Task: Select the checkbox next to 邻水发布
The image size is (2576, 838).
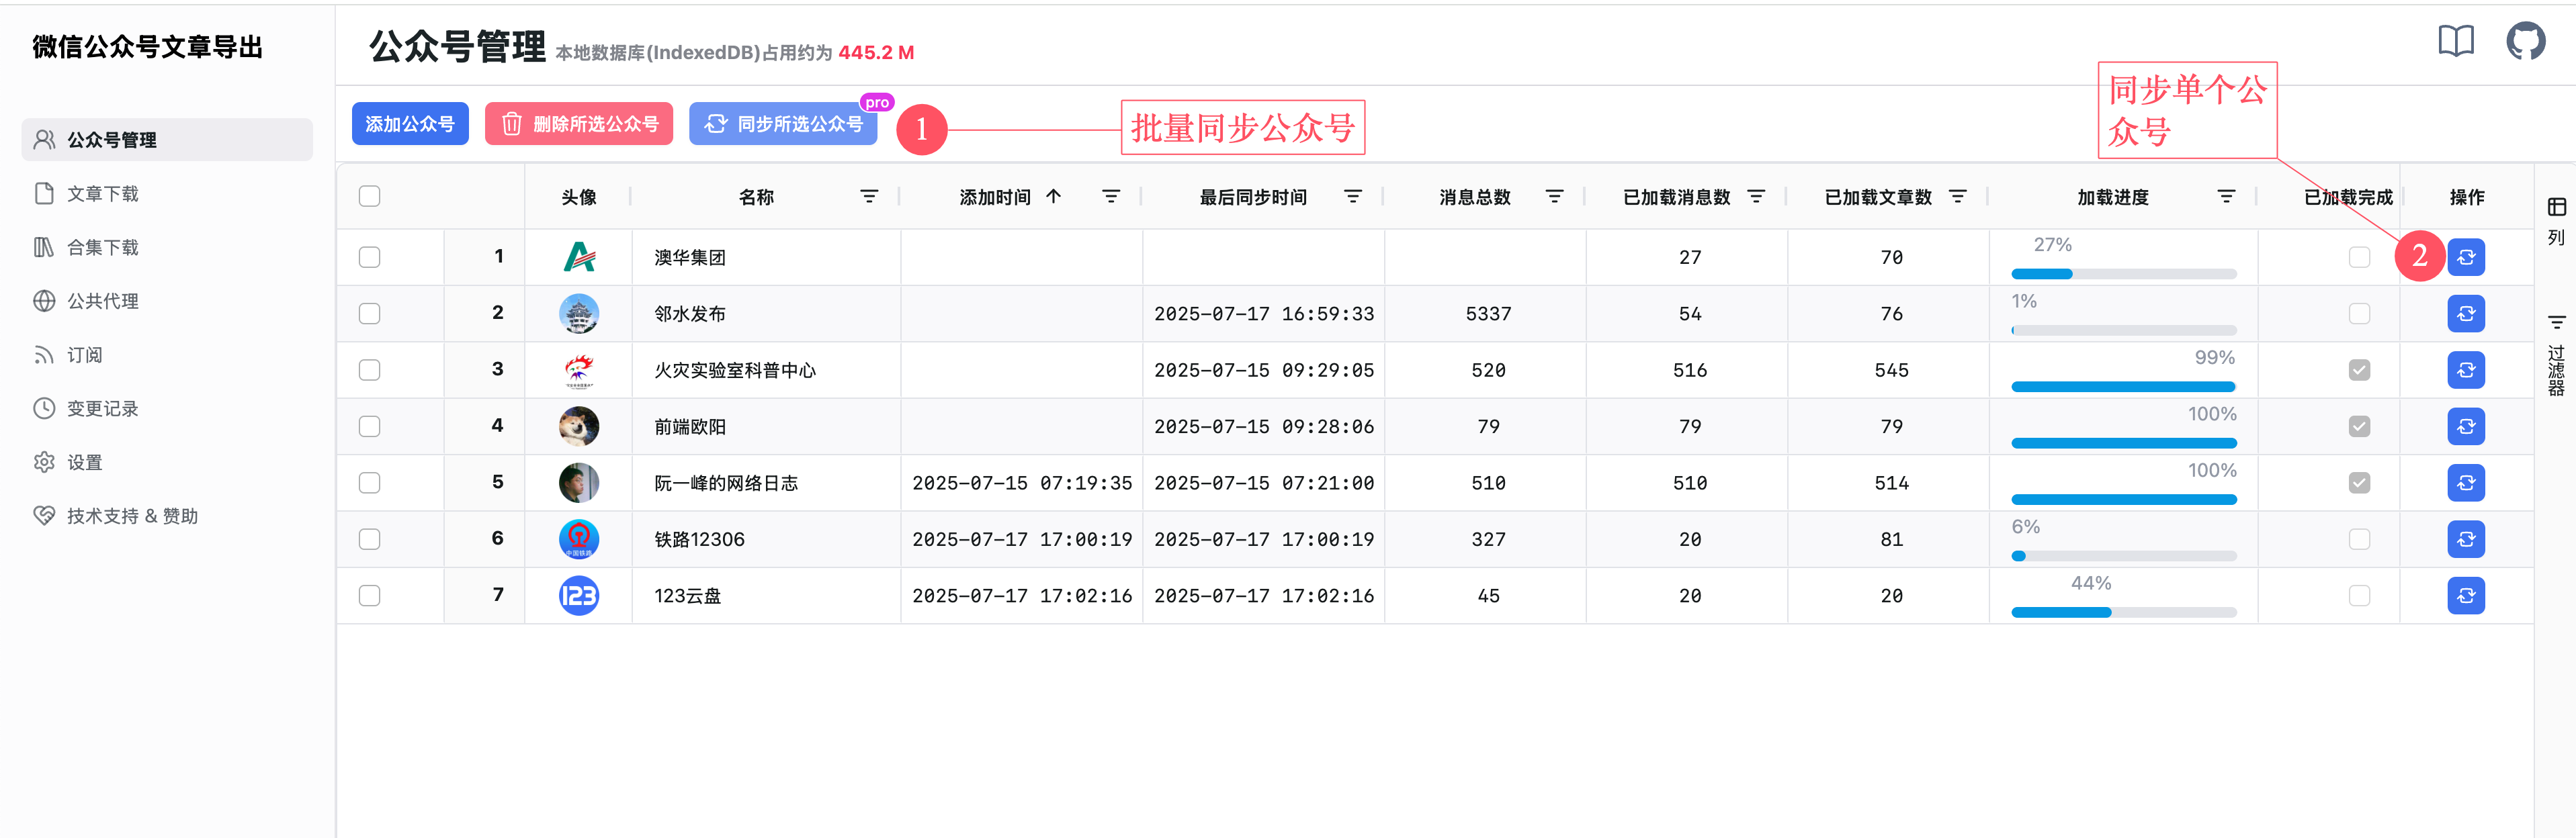Action: 369,313
